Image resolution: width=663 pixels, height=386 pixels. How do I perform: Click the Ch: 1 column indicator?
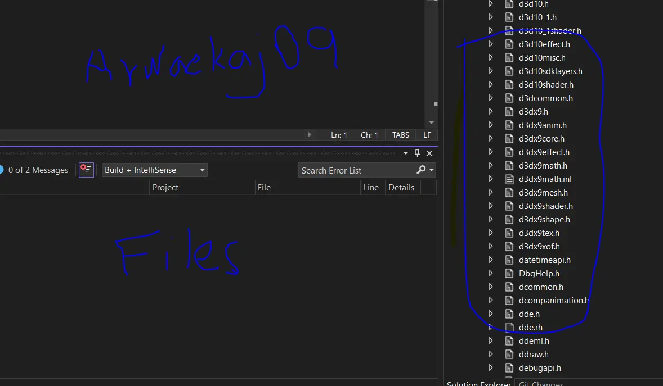coord(369,135)
